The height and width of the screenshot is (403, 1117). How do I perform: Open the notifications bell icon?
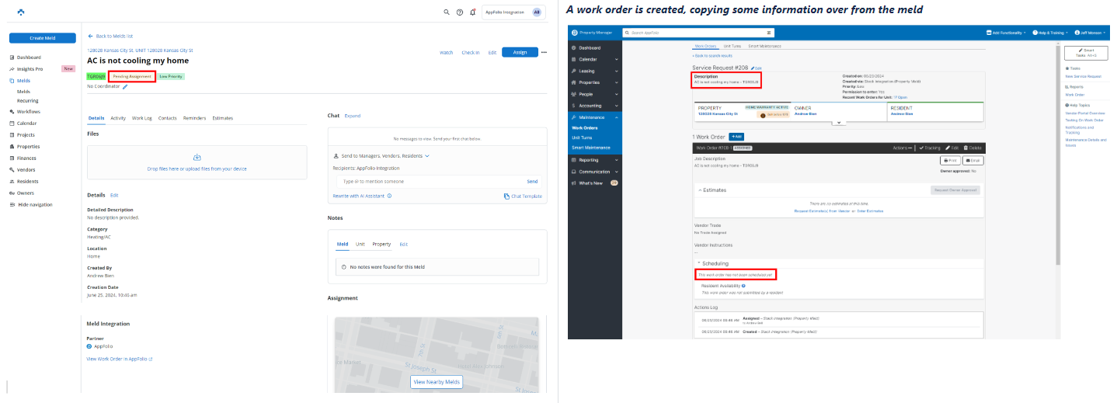[x=473, y=12]
